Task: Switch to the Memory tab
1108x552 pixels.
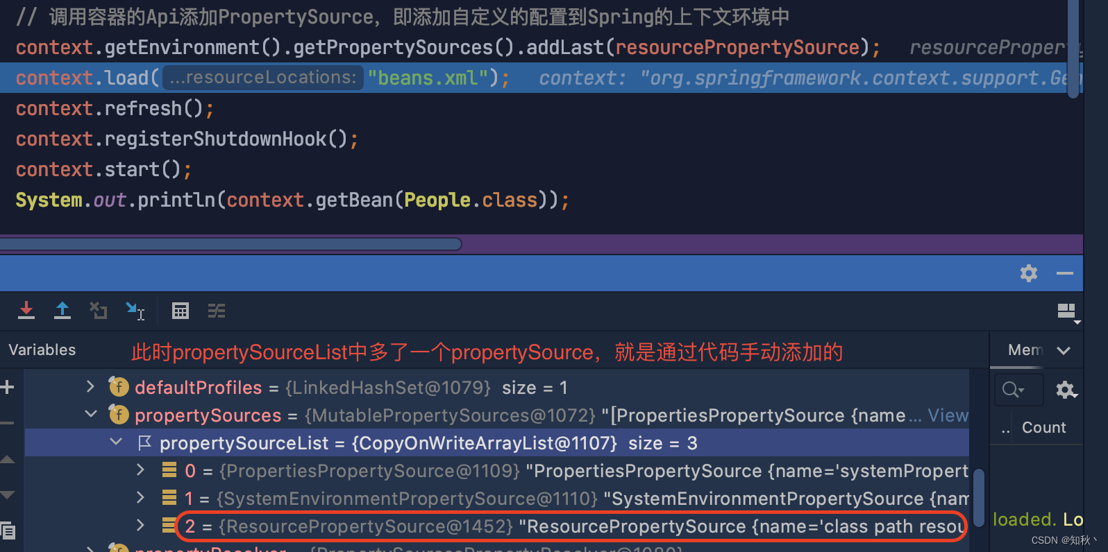Action: pos(1025,350)
